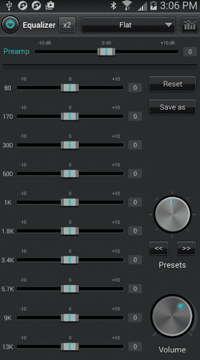Click the 80 Hz band slider handle

tap(70, 88)
